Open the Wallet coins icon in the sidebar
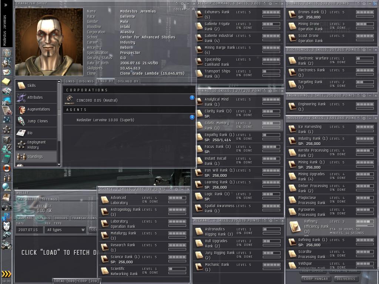Viewport: 379px width, 284px height. 7,149
